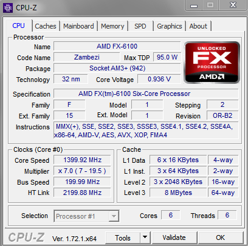Switch to the Caches tab
Image resolution: width=248 pixels, height=246 pixels.
(46, 26)
